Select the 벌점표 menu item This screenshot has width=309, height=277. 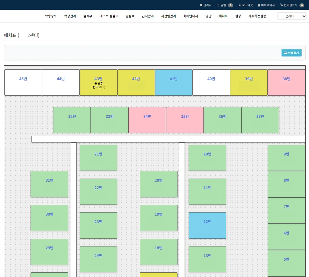[130, 16]
